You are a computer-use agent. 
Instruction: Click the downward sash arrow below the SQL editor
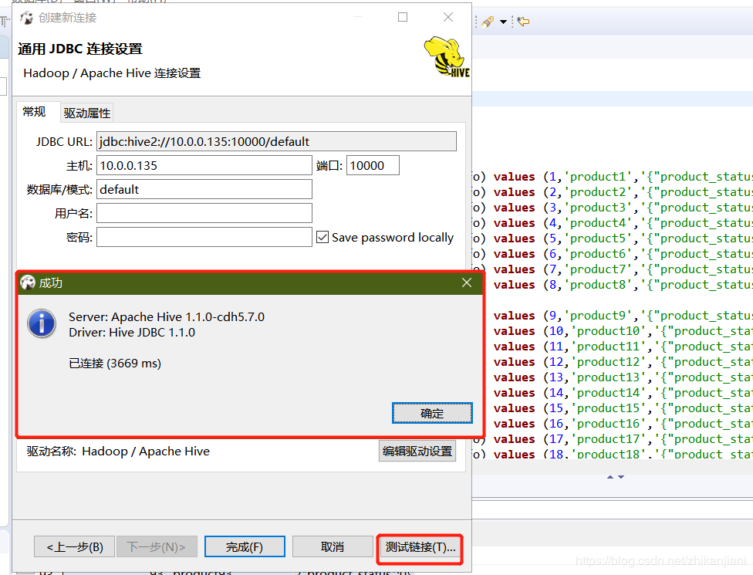click(x=621, y=477)
